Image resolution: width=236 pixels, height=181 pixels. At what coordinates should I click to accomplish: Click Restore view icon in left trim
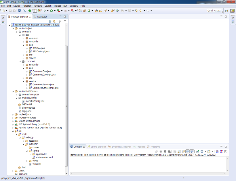(3, 18)
